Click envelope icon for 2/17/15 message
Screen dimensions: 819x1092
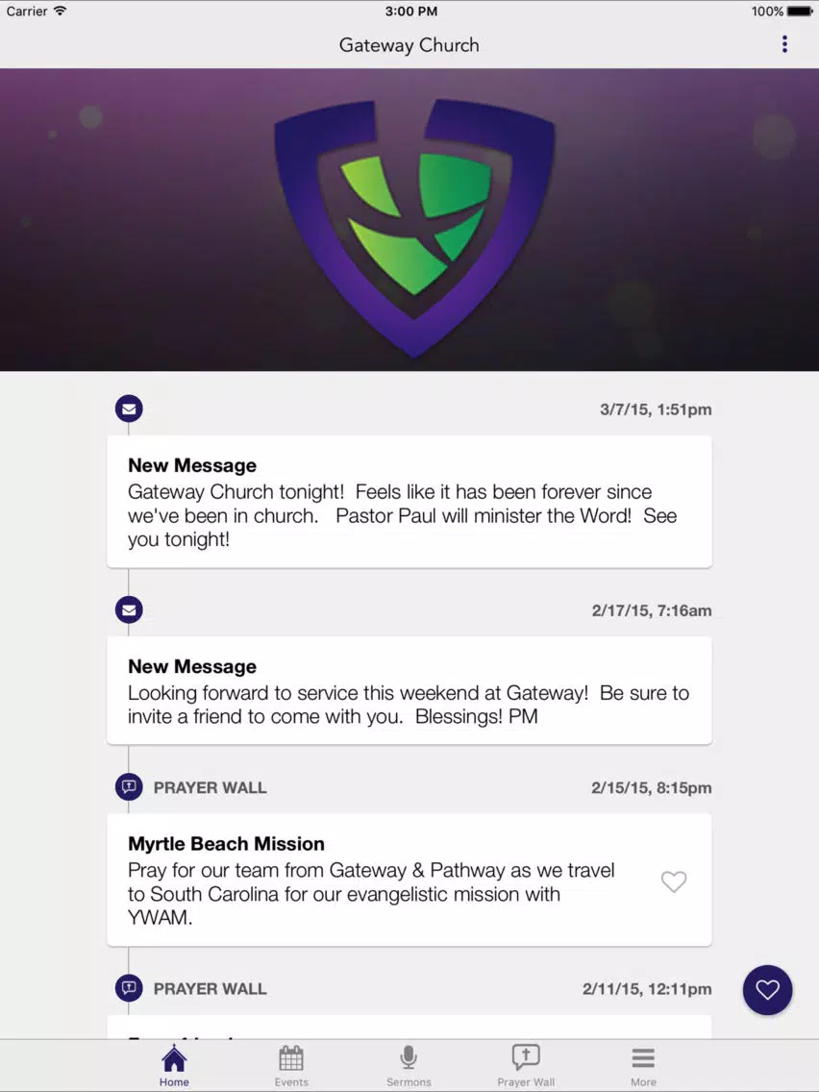click(x=129, y=610)
